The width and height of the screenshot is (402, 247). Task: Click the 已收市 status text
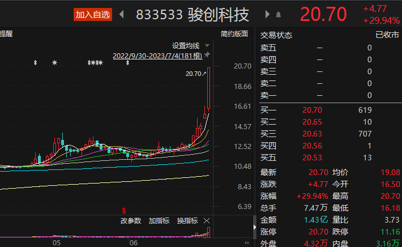coord(387,35)
